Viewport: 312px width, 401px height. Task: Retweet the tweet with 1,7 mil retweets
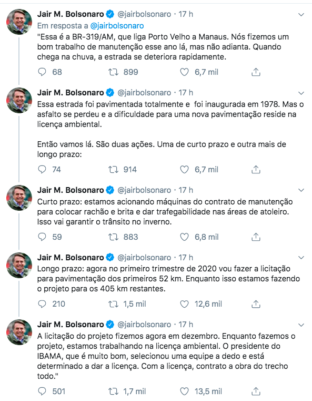coord(113,392)
